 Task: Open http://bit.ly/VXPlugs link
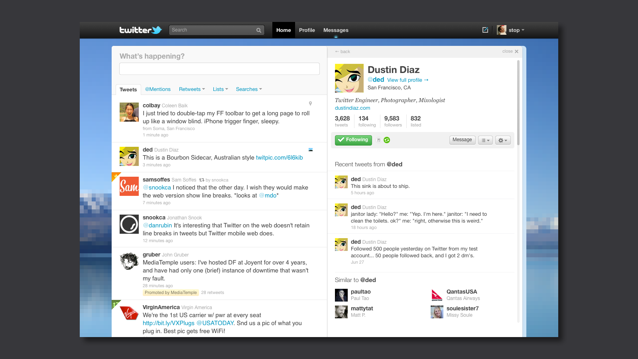[169, 323]
